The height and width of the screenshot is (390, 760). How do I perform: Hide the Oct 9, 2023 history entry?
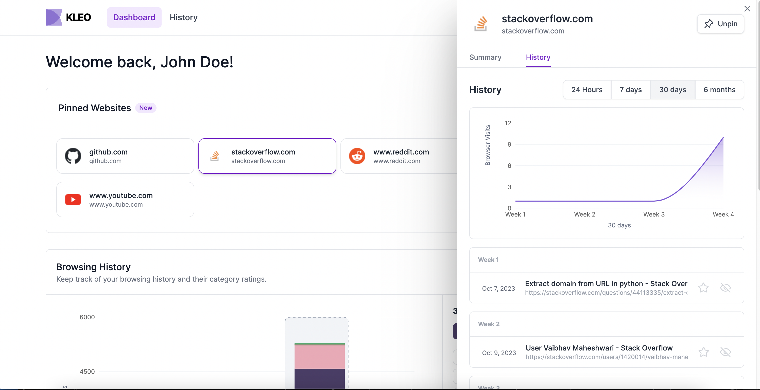click(725, 352)
